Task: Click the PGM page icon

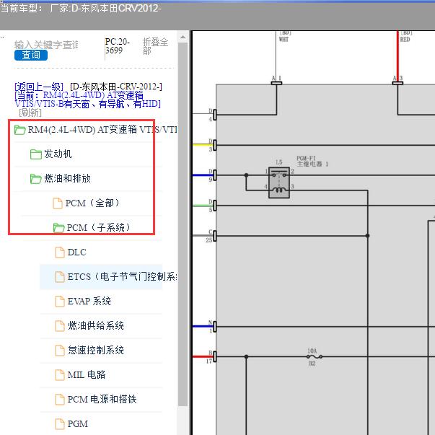Action: 60,423
